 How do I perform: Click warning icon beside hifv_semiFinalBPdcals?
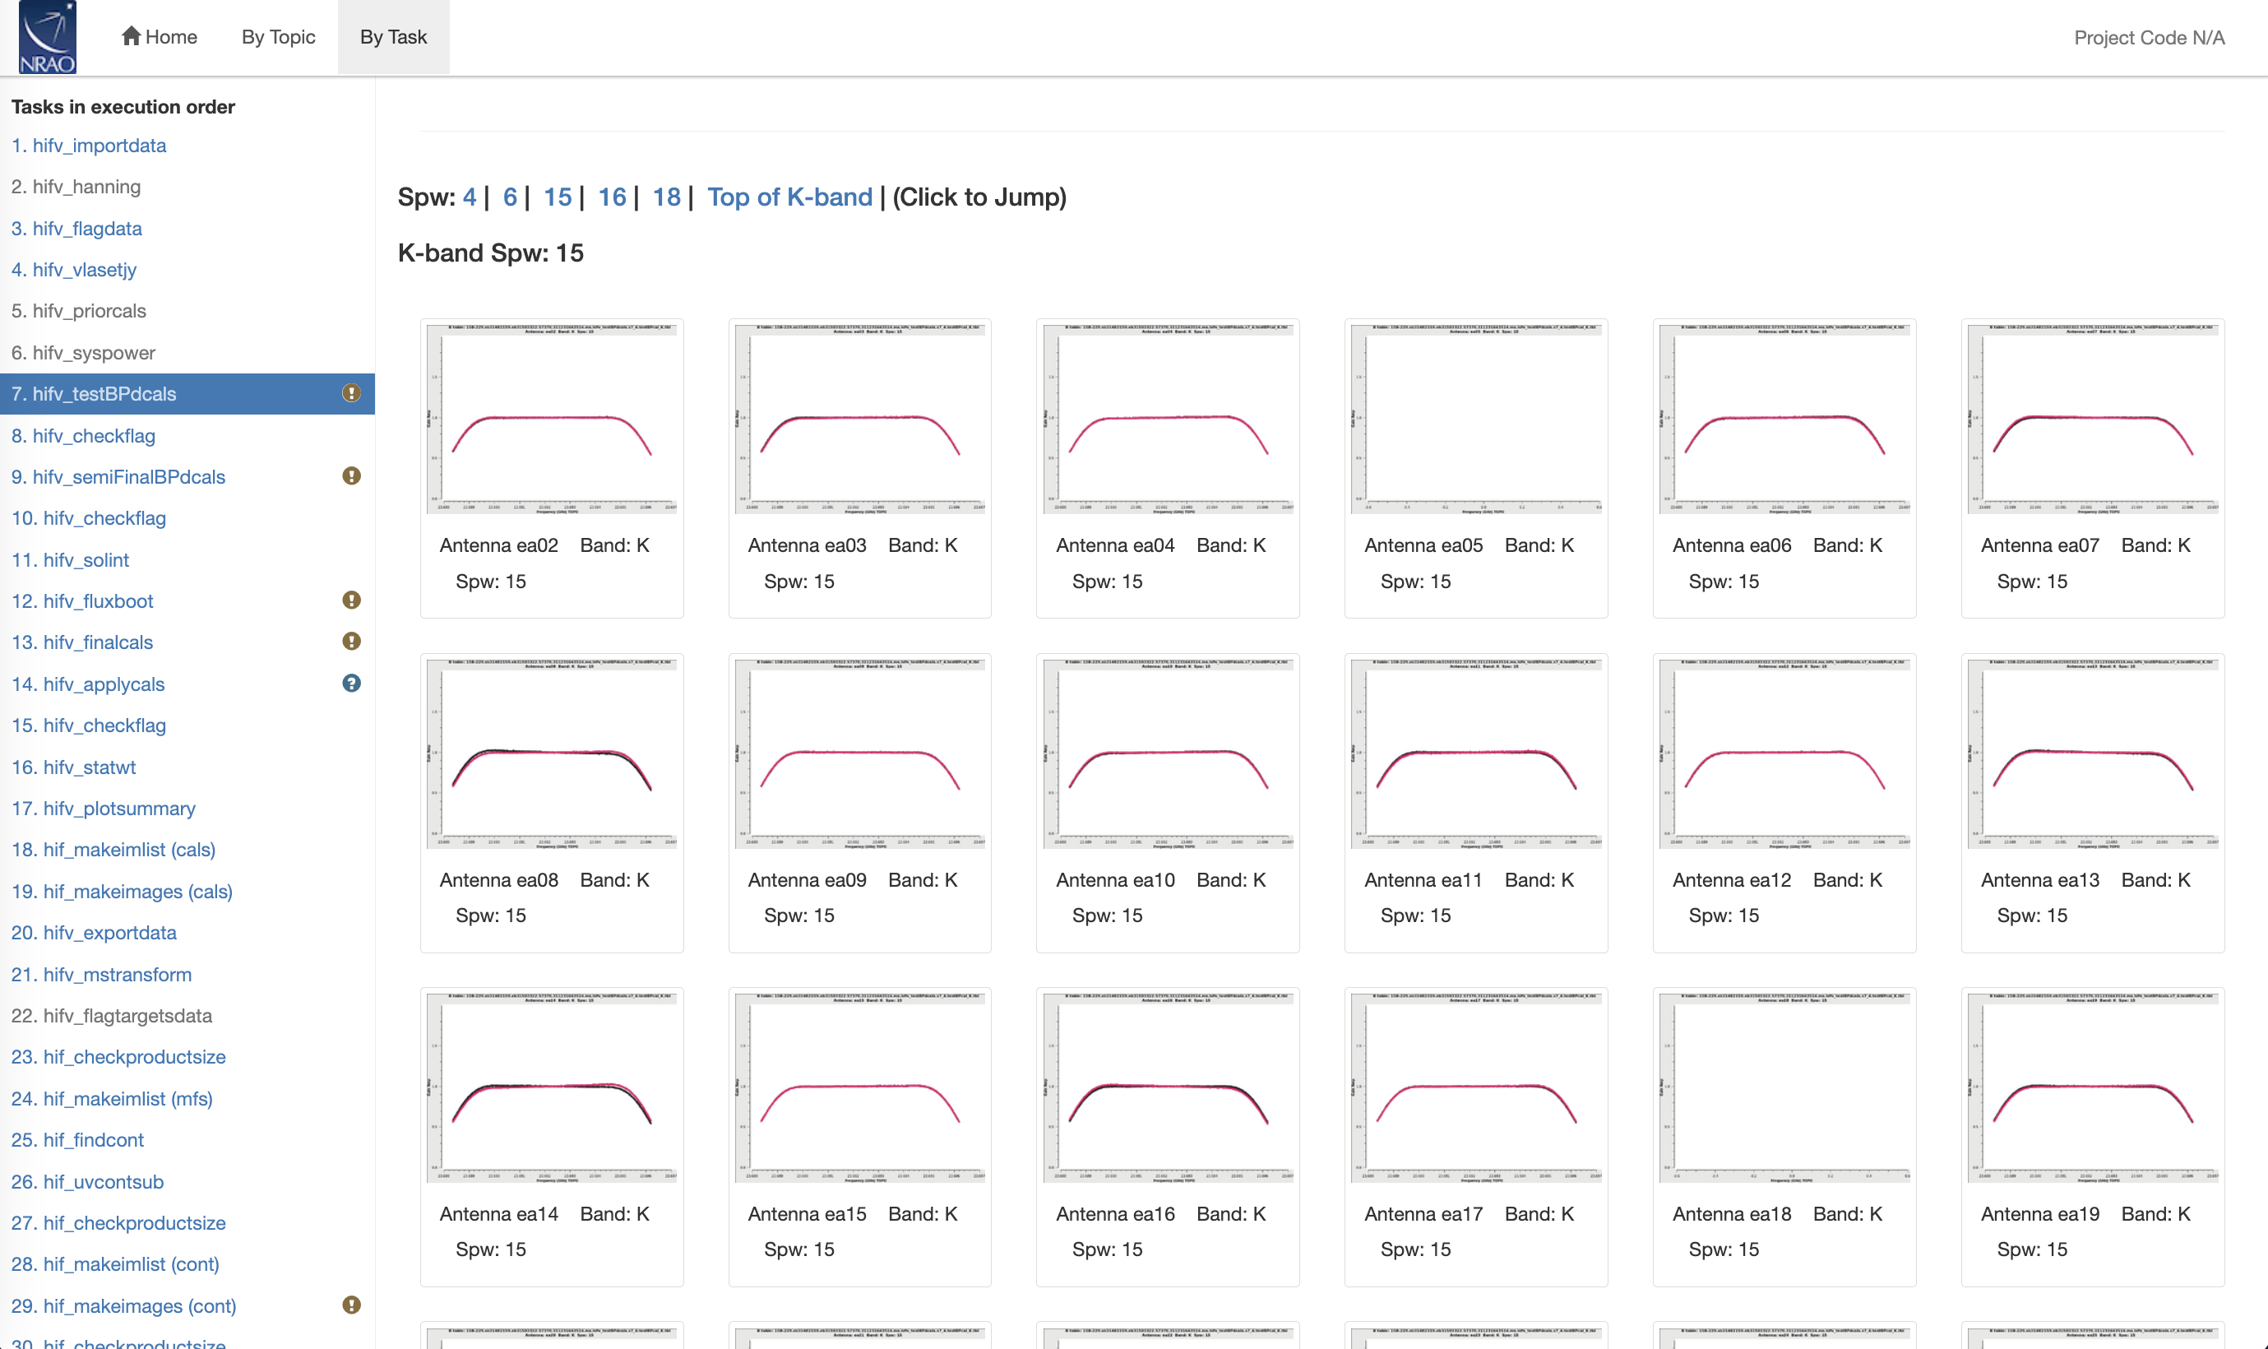[x=351, y=476]
